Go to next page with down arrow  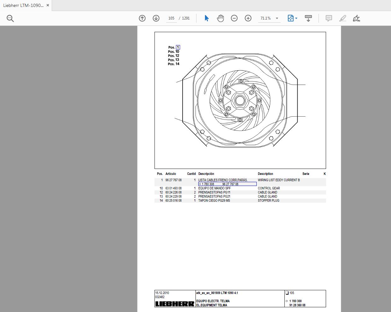coord(156,18)
